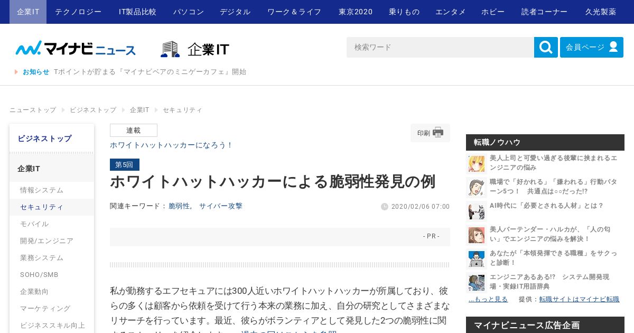
Task: Open the 転職サイトはマイナビ転職 link
Action: (x=579, y=299)
